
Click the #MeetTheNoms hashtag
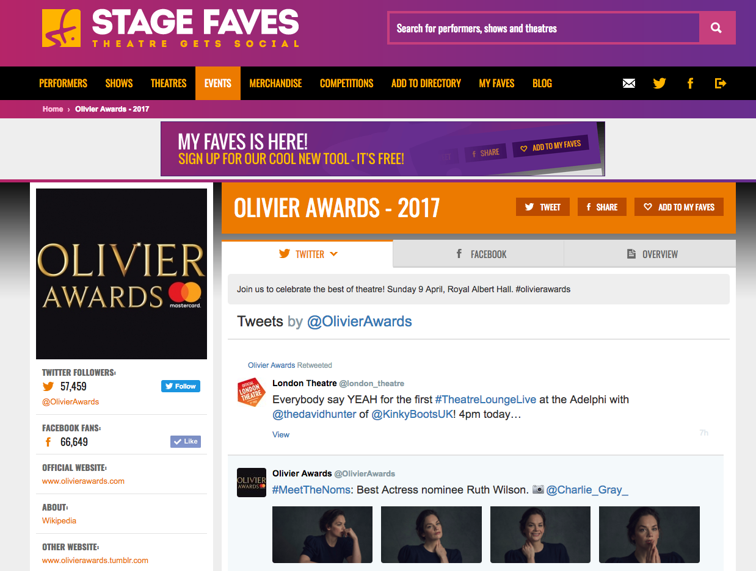point(311,490)
